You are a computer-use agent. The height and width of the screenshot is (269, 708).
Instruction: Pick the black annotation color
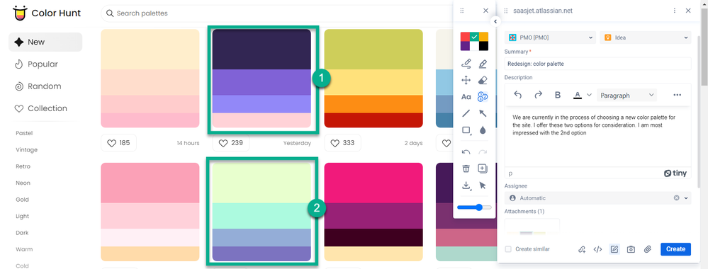pos(483,46)
